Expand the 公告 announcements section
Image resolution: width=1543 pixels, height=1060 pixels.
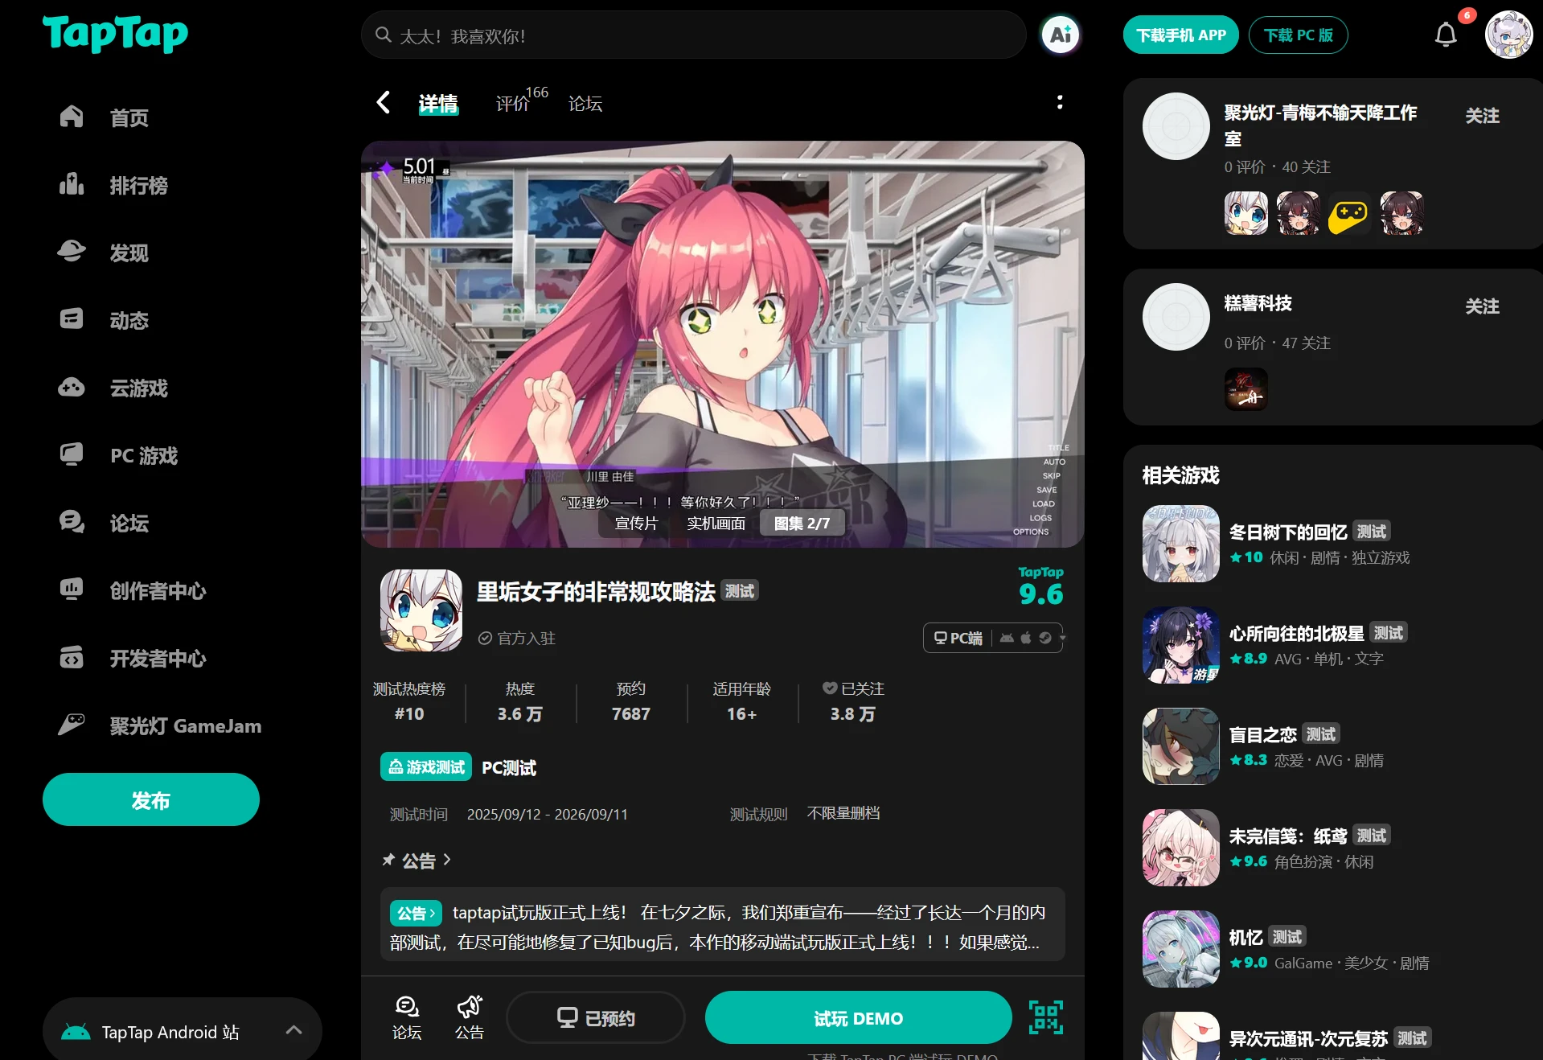(x=417, y=861)
